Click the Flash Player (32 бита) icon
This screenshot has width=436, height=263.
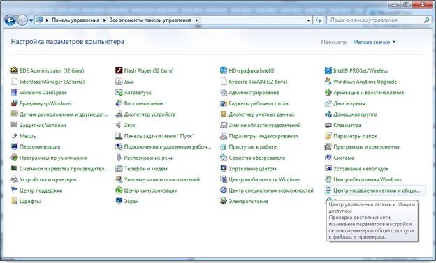coord(119,70)
